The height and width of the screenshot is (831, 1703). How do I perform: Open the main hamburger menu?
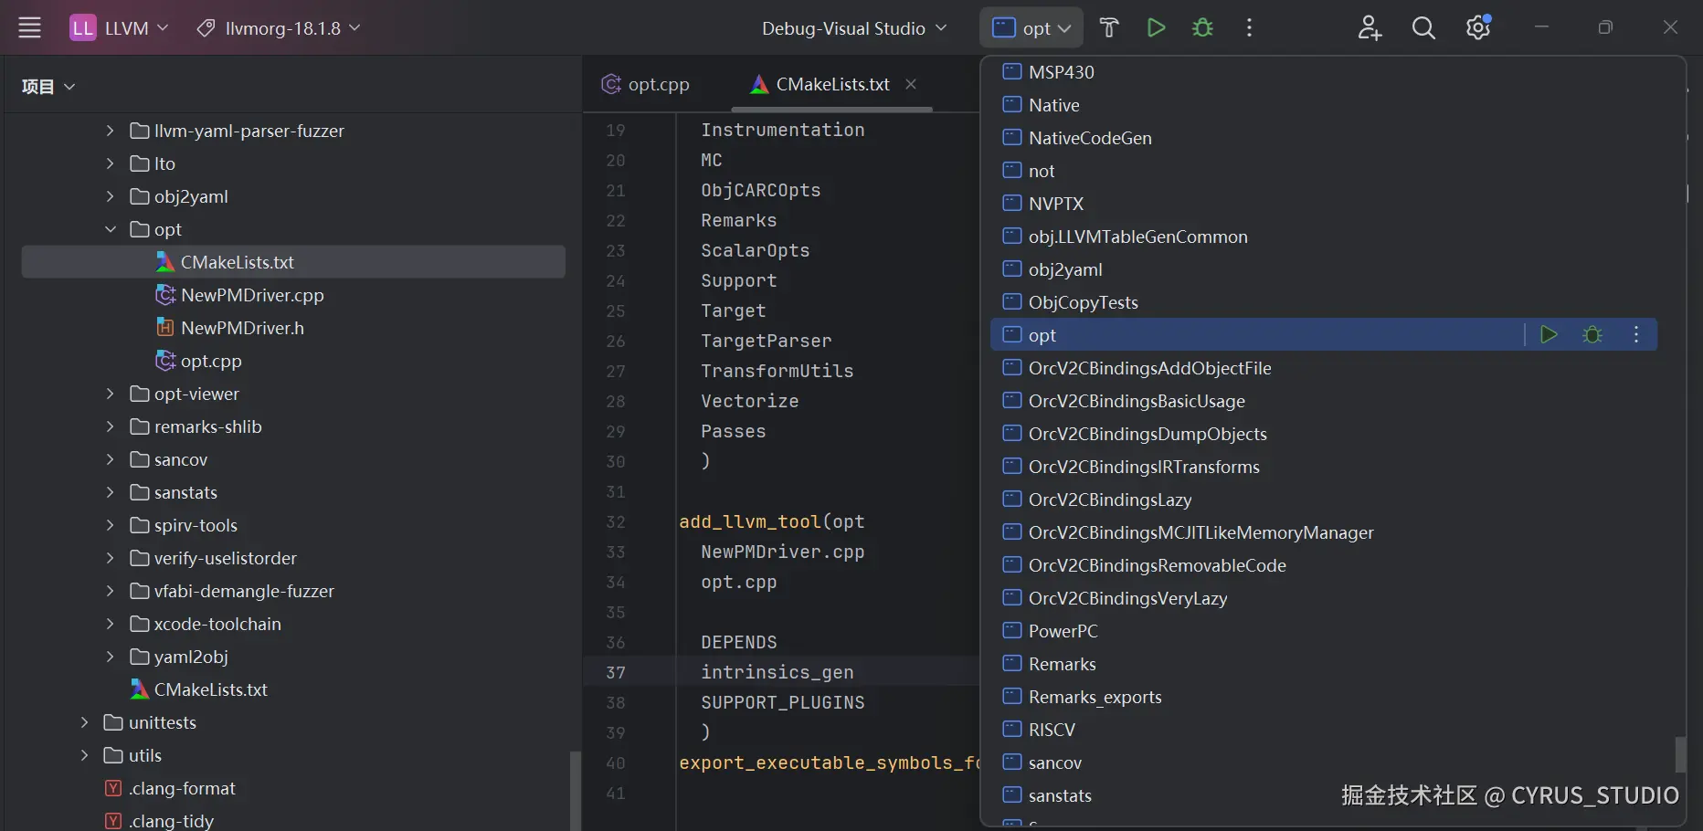pos(30,28)
